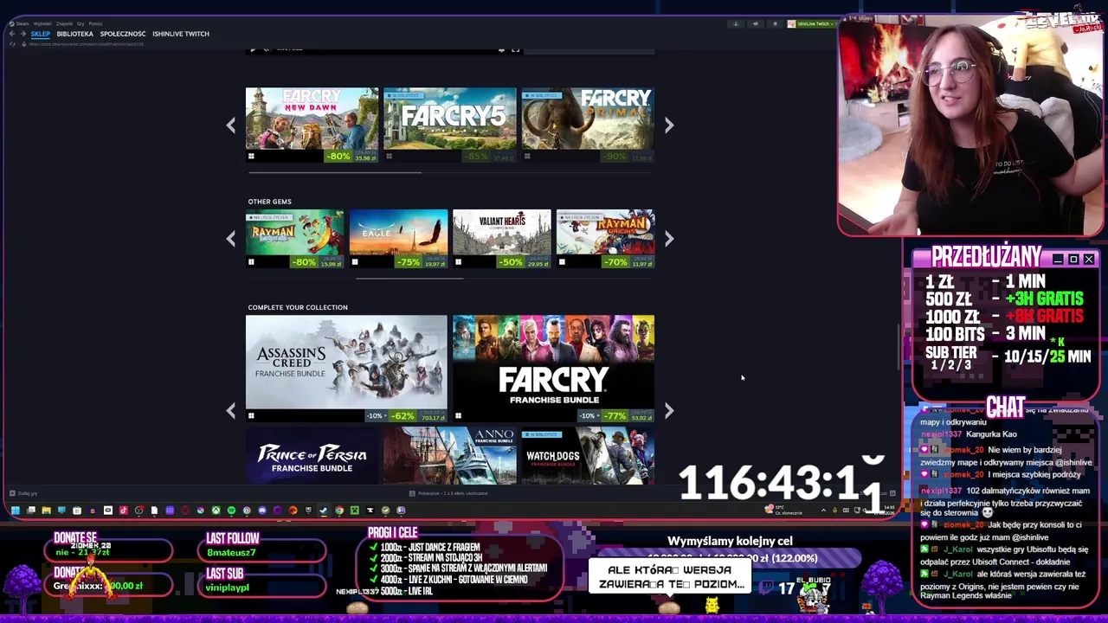
Task: Switch to the SKLEP tab
Action: pos(41,34)
